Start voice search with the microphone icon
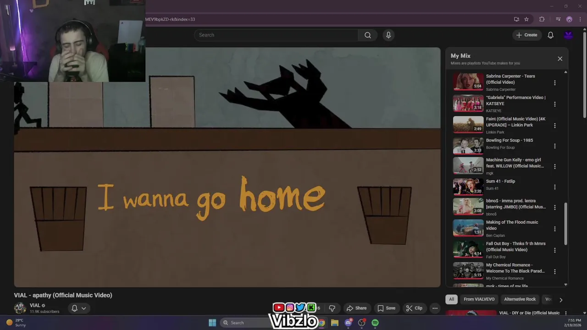 coord(388,35)
